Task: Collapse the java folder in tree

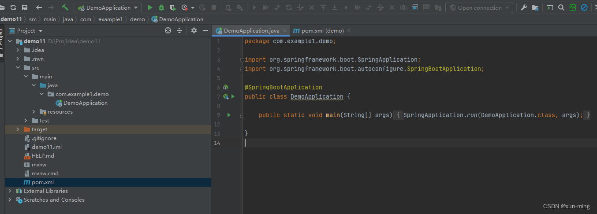Action: pyautogui.click(x=34, y=85)
